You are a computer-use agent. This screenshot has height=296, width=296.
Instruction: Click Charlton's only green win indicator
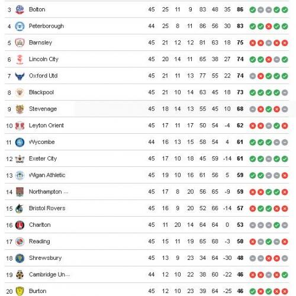[276, 225]
